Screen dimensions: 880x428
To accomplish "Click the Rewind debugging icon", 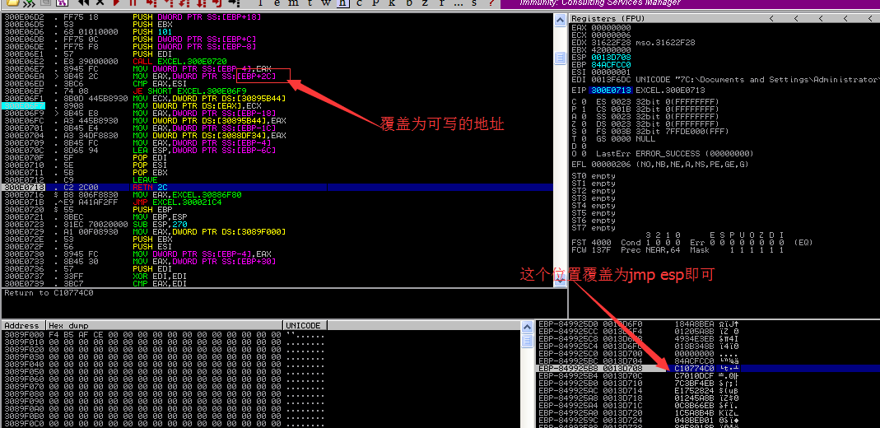I will coord(83,3).
